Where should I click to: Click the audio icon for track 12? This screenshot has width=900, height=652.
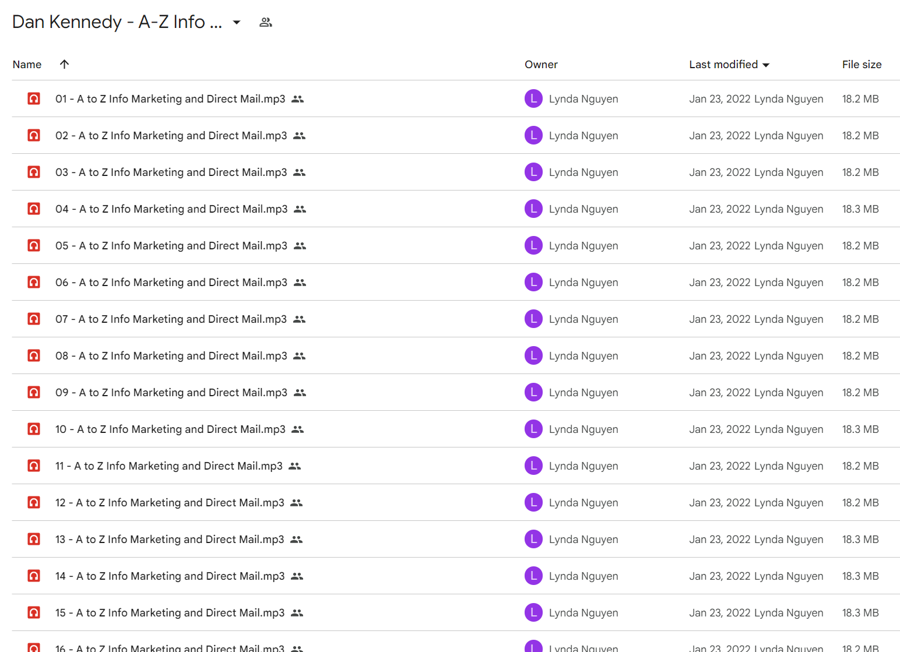point(34,502)
